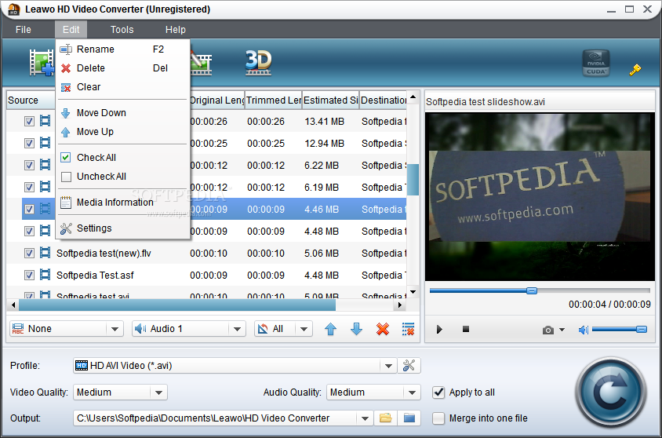Open the Help menu

(x=175, y=30)
